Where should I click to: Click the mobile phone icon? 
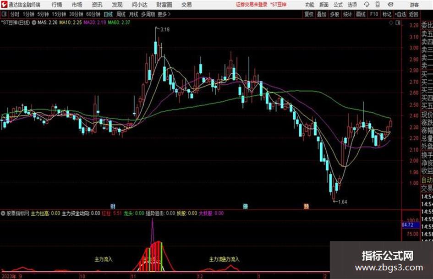click(x=378, y=5)
